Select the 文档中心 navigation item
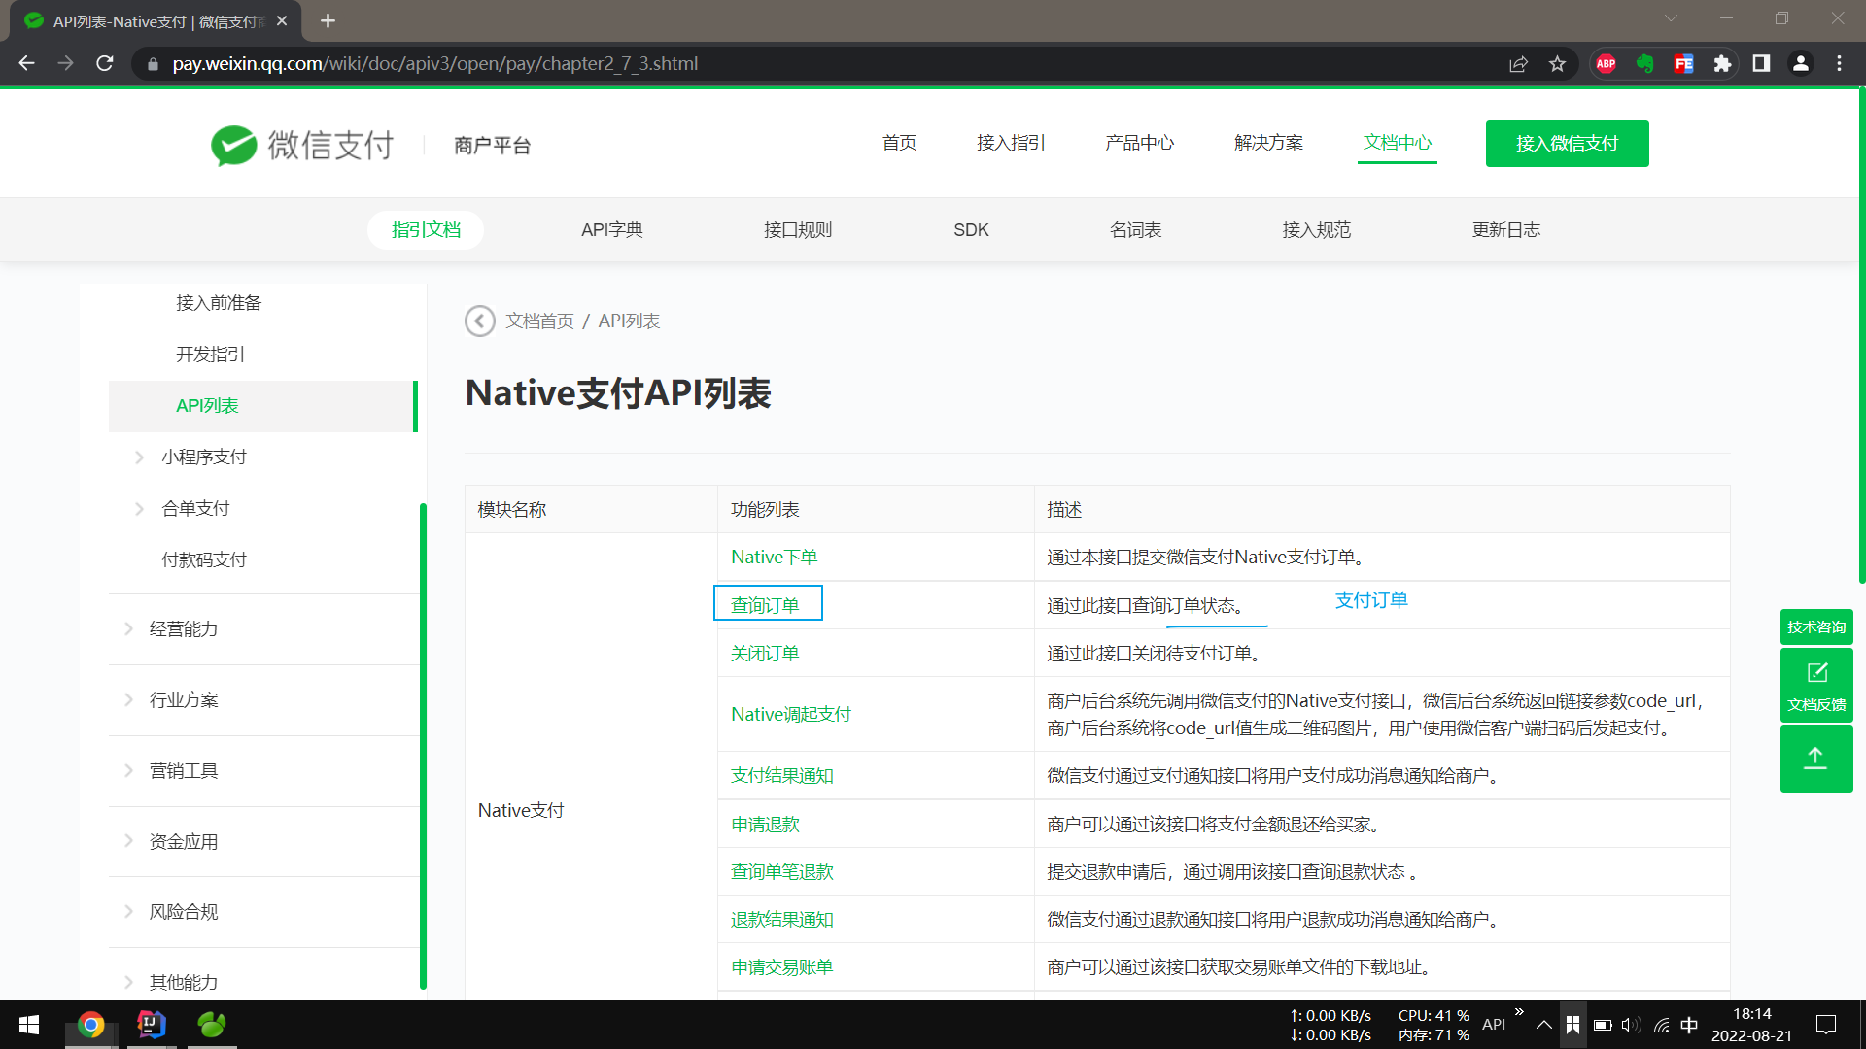 point(1398,143)
